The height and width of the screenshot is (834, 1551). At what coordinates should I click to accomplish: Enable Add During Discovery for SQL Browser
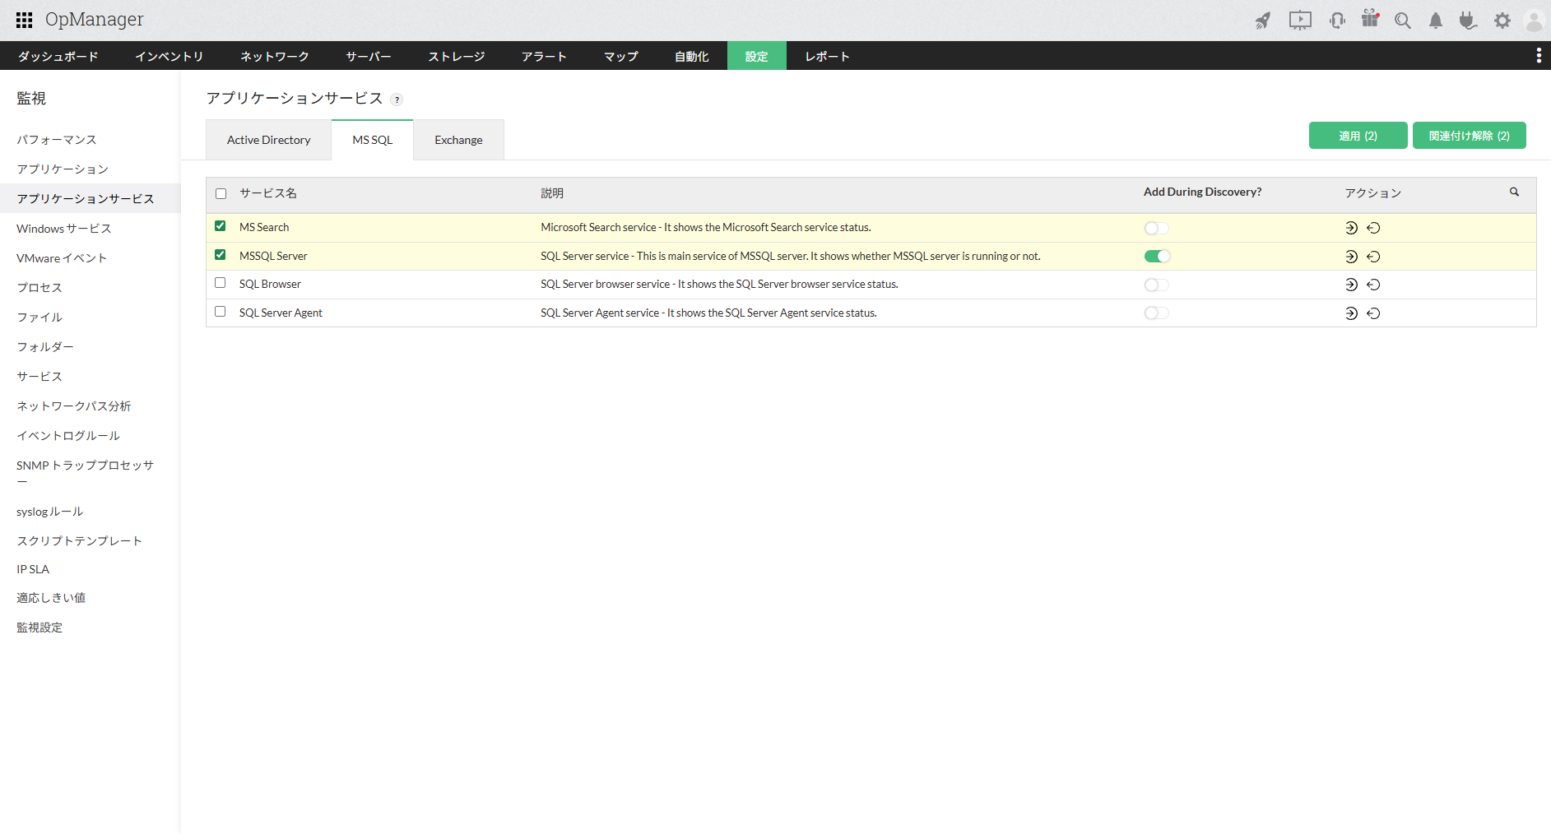pos(1156,285)
